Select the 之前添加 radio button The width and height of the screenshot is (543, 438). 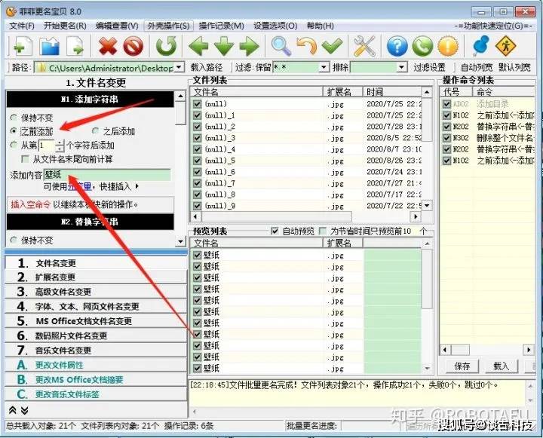(x=14, y=131)
